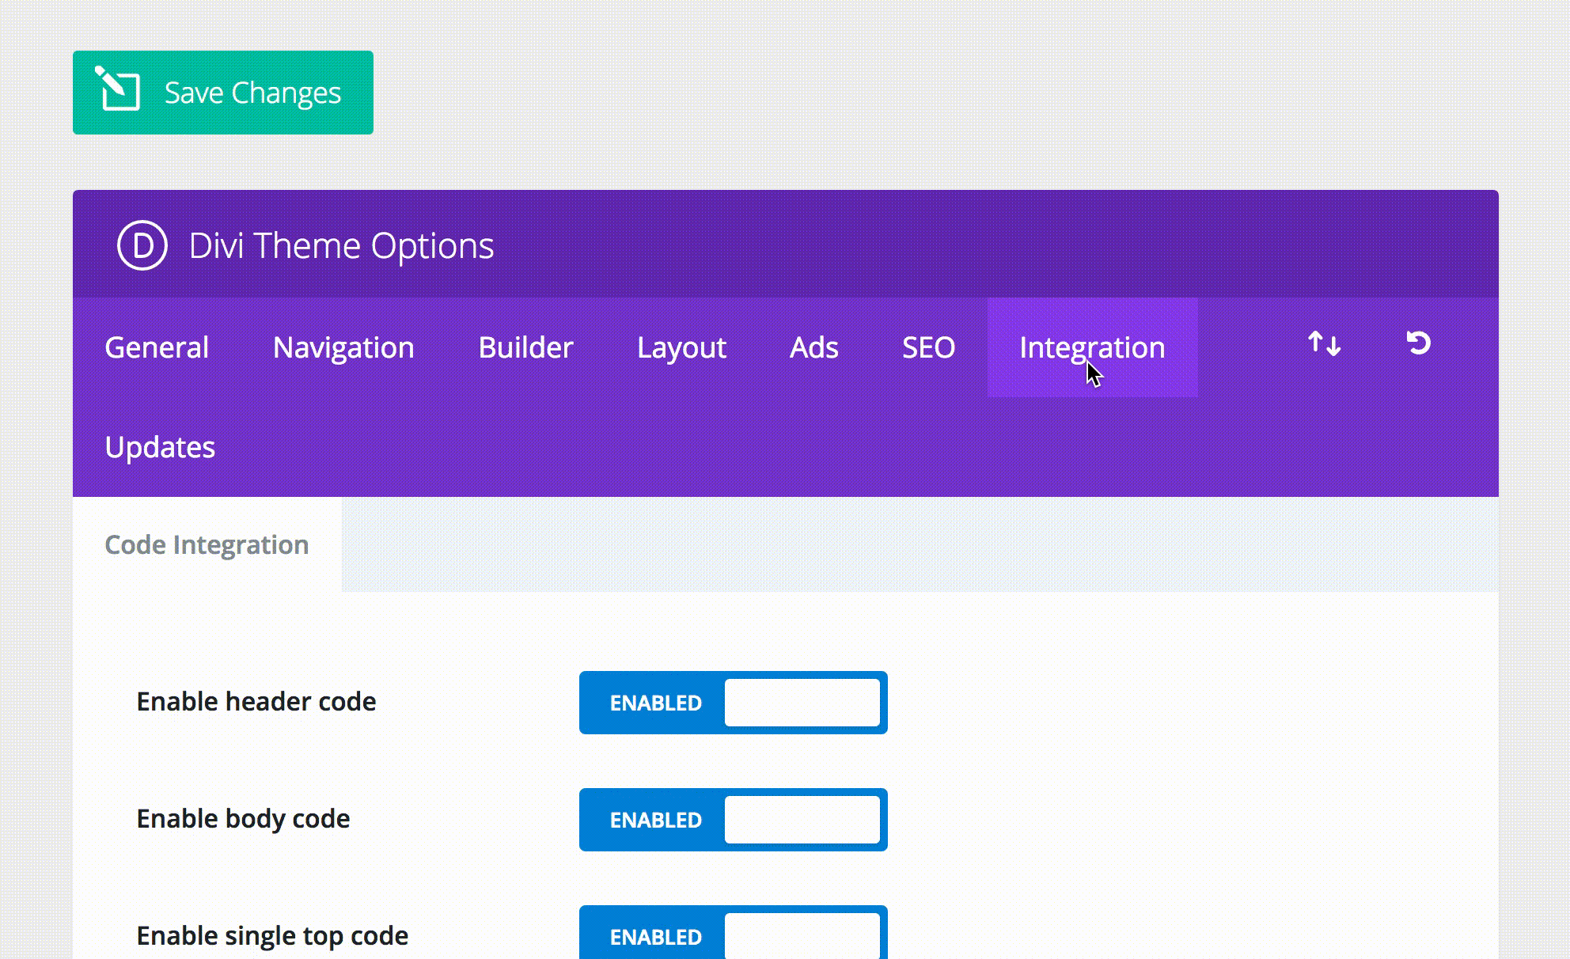Toggle the Enable header code switch
This screenshot has height=959, width=1570.
[x=733, y=703]
